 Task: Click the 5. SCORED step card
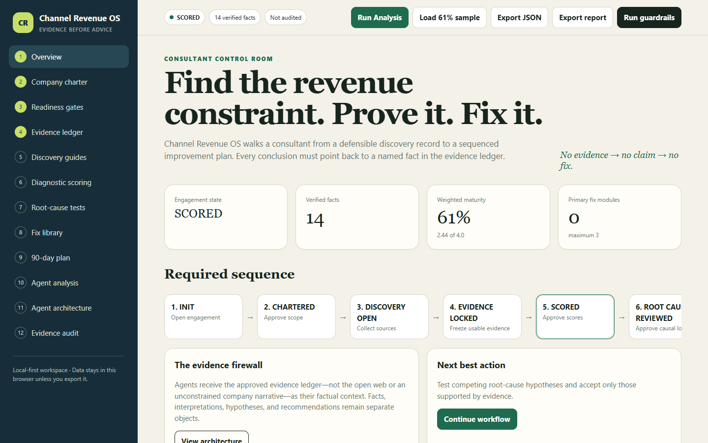click(575, 316)
